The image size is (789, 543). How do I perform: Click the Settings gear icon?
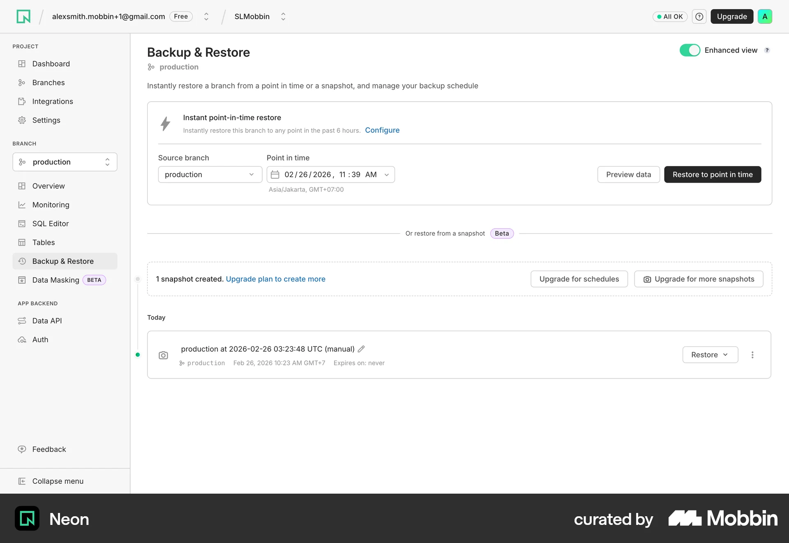pyautogui.click(x=22, y=120)
